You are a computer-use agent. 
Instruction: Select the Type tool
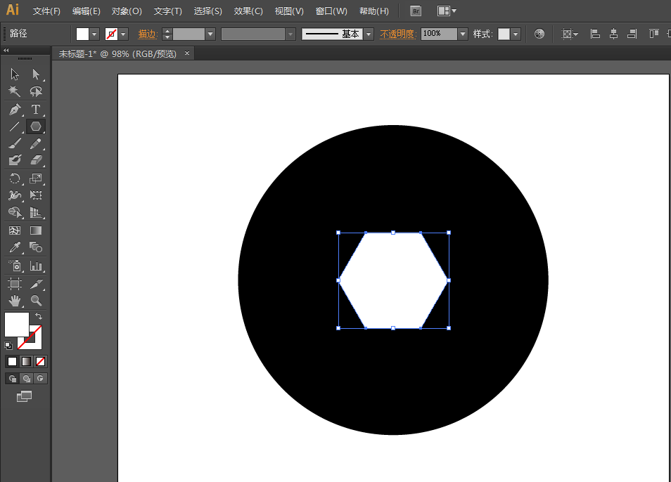pos(37,109)
